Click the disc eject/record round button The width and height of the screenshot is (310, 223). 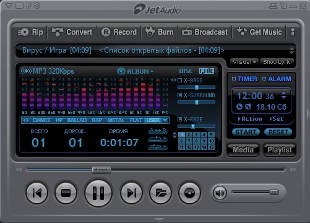(189, 193)
